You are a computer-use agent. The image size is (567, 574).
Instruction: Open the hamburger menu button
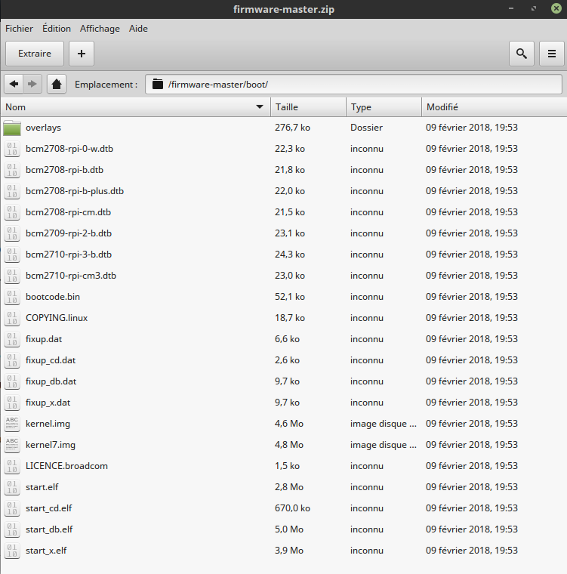pyautogui.click(x=551, y=54)
